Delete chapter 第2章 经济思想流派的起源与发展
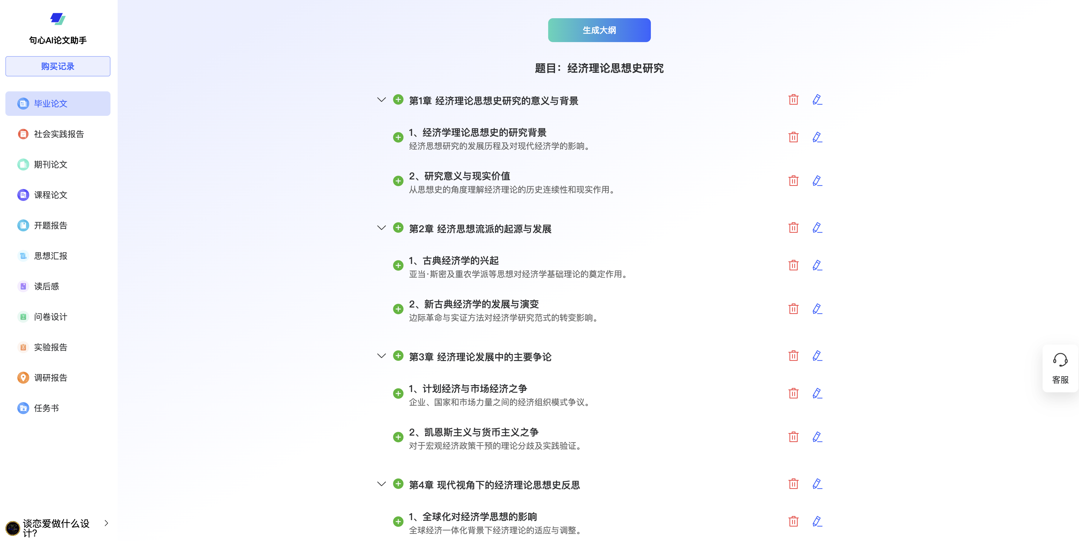 793,228
